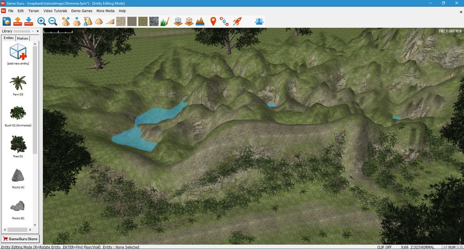Click the Save level download icon
The height and width of the screenshot is (249, 464).
tap(29, 21)
